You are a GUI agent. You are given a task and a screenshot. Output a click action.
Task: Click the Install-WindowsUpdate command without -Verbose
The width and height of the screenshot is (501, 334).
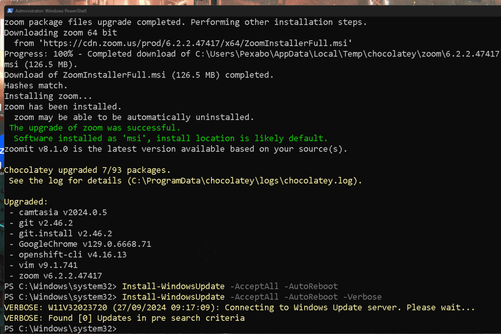click(x=171, y=286)
